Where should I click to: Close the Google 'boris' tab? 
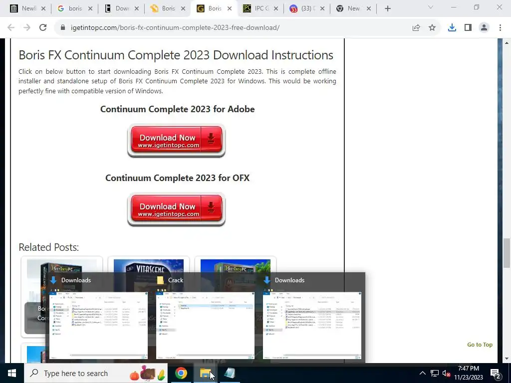click(90, 8)
